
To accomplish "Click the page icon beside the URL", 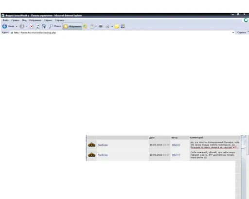I will [12, 33].
